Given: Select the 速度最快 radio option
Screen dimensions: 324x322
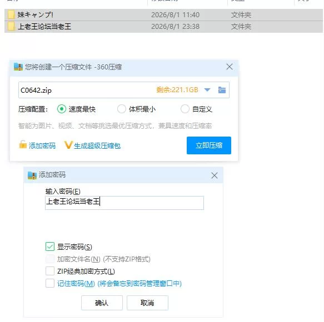Looking at the screenshot, I should point(62,109).
